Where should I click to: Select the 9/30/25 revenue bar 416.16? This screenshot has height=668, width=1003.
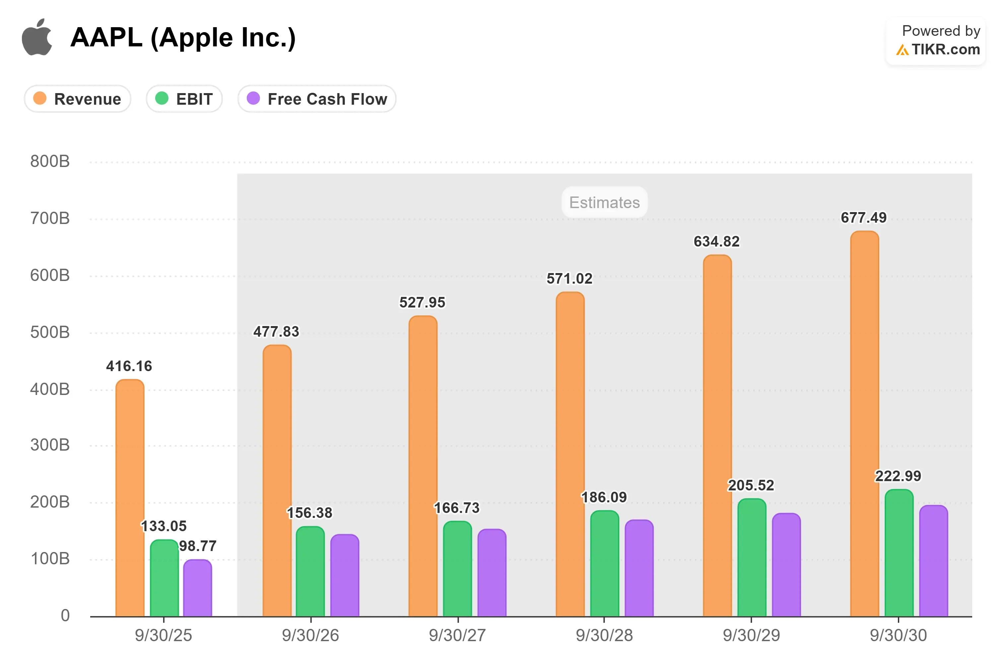[130, 498]
